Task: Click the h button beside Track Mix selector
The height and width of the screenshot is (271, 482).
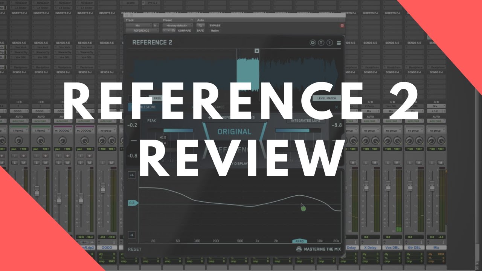Action: tap(156, 25)
